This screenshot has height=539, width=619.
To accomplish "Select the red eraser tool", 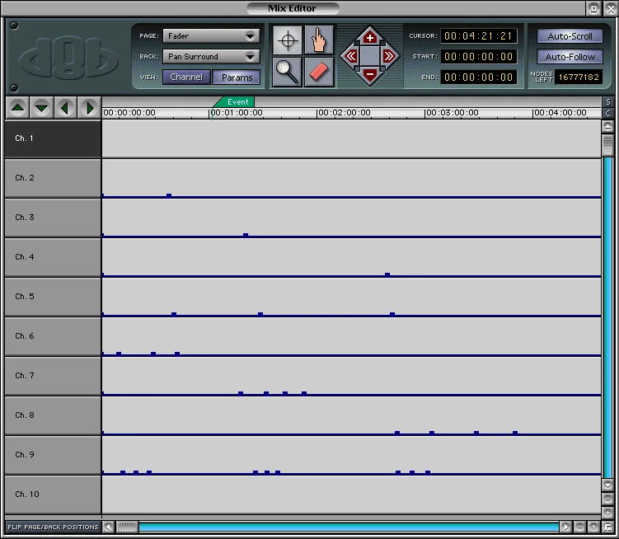I will click(x=319, y=72).
